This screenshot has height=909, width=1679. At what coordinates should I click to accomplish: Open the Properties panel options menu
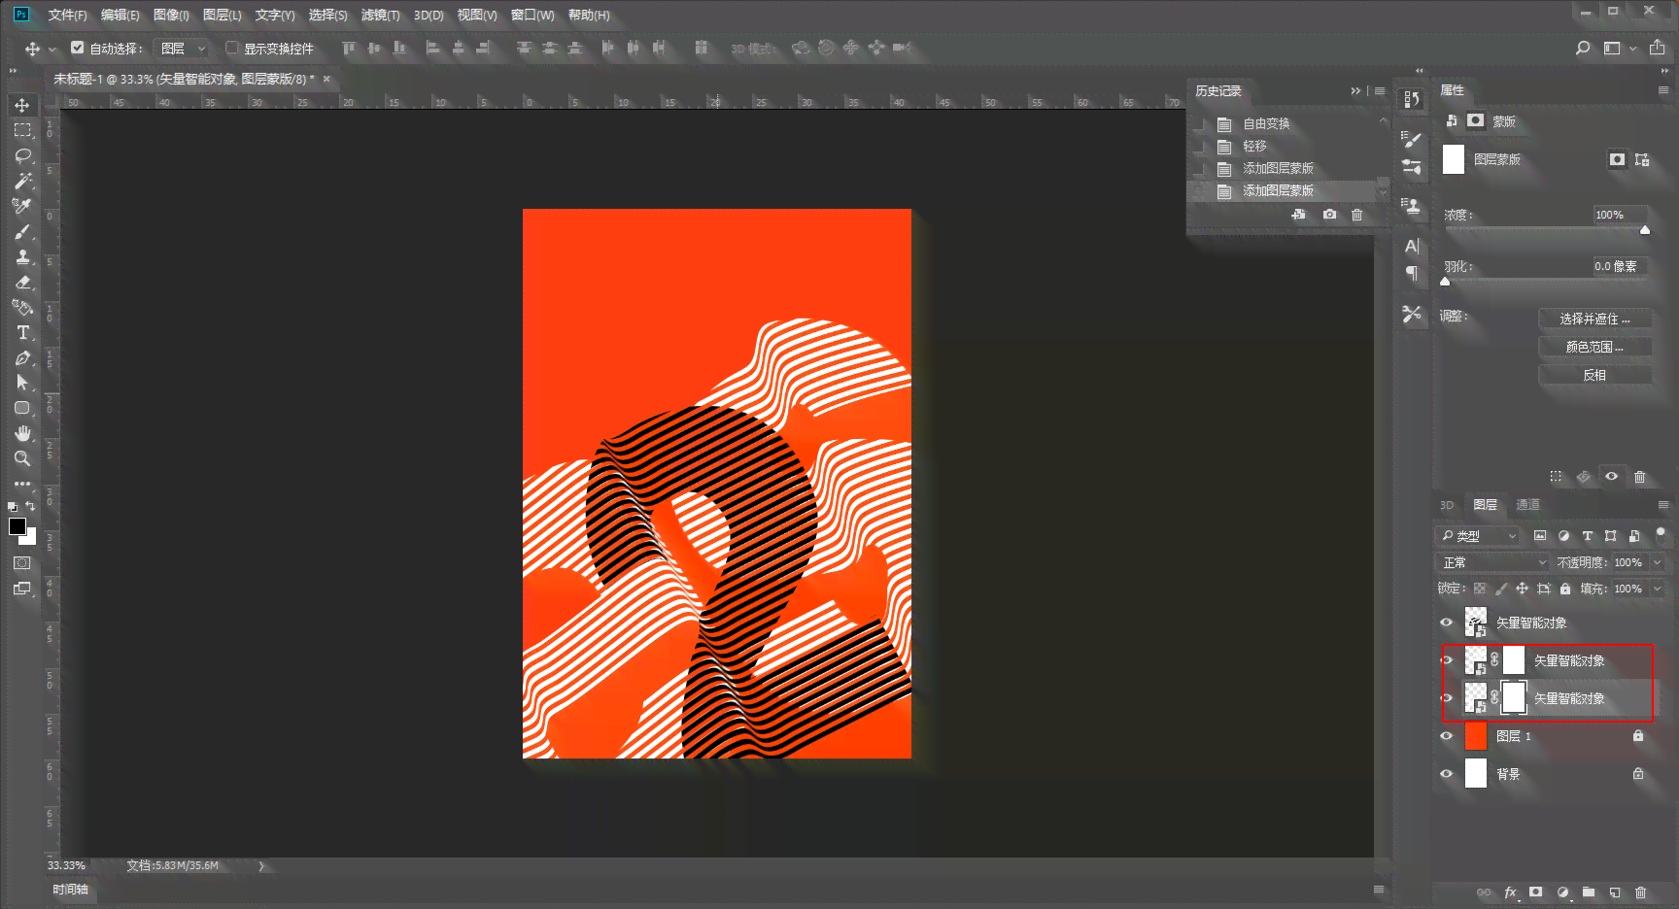[x=1663, y=90]
